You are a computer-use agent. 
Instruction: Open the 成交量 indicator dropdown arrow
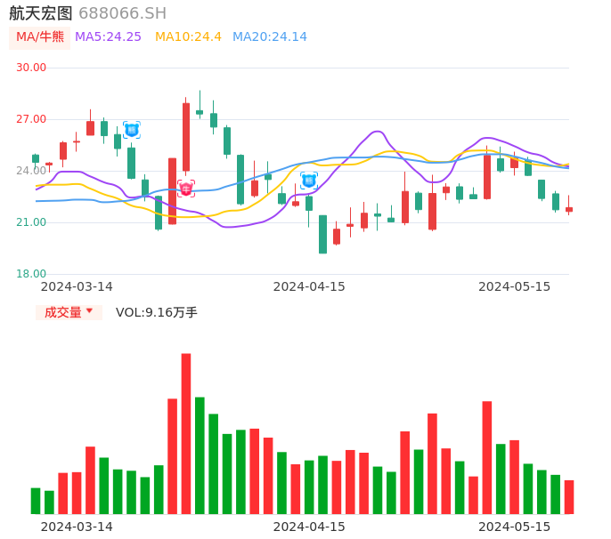point(89,311)
